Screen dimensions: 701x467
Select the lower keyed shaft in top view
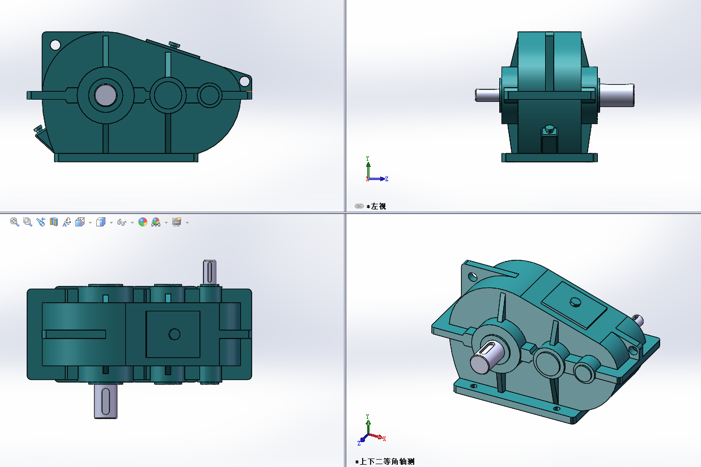click(x=105, y=400)
